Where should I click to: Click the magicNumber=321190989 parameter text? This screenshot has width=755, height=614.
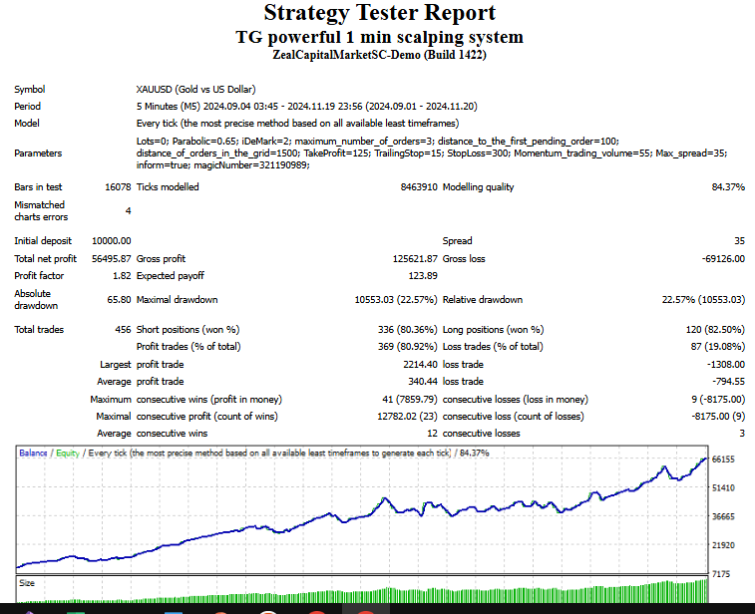(x=251, y=165)
